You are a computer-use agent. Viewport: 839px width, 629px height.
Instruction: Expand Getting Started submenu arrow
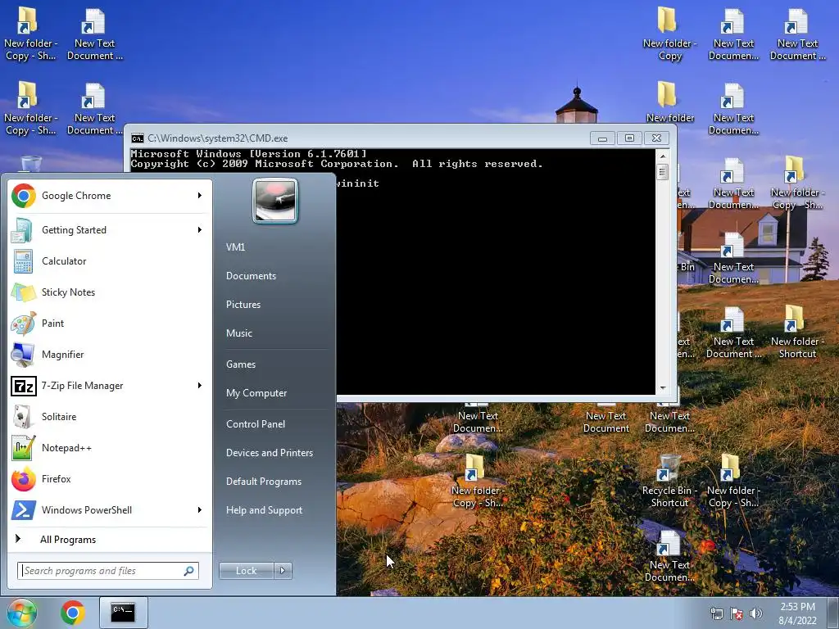click(x=200, y=230)
